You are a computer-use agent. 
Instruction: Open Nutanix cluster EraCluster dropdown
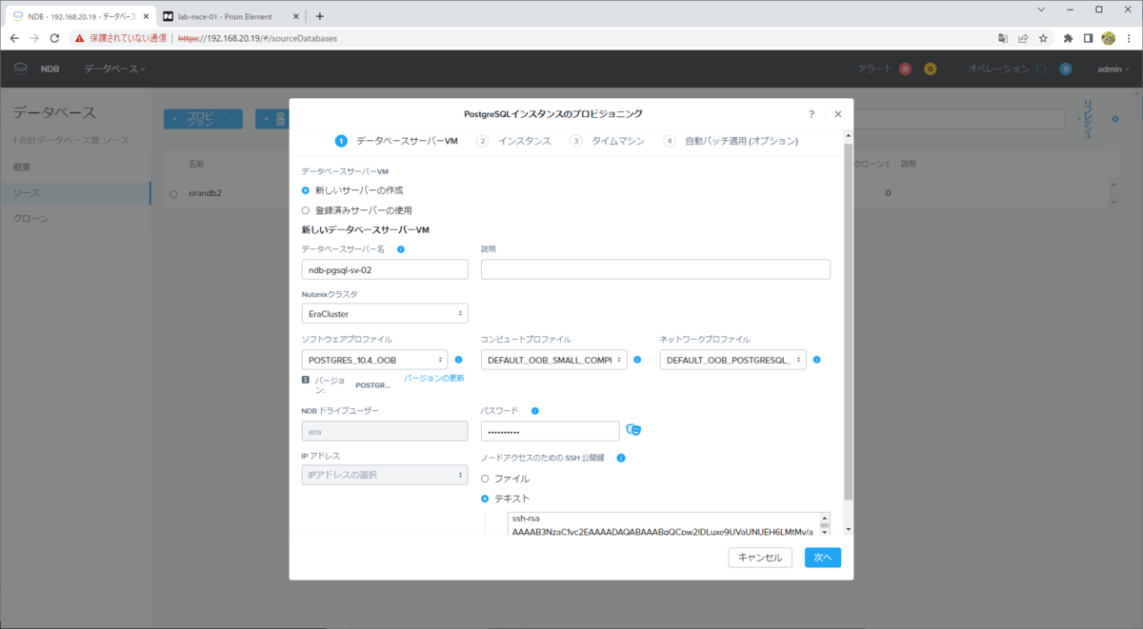point(385,313)
